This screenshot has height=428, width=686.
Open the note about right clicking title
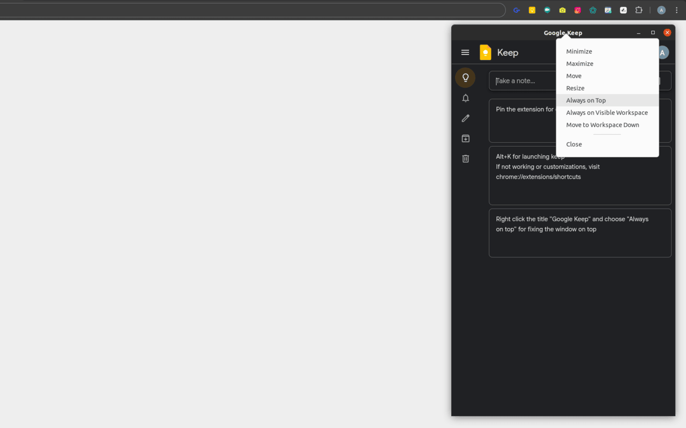pyautogui.click(x=580, y=233)
